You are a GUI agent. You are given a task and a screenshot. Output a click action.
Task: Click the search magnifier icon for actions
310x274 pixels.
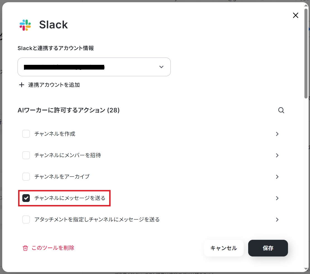tap(281, 110)
